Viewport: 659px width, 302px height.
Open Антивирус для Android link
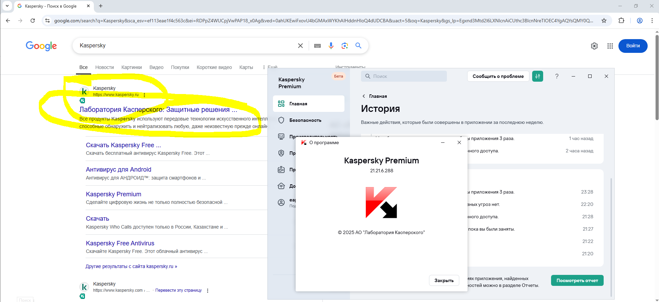119,170
